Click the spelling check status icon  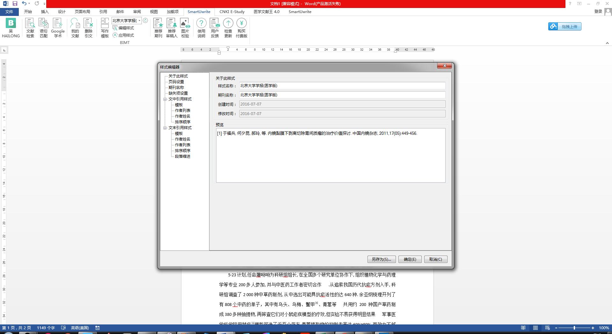click(63, 328)
